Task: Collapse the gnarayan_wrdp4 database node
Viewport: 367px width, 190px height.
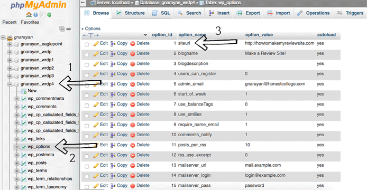Action: (x=10, y=84)
